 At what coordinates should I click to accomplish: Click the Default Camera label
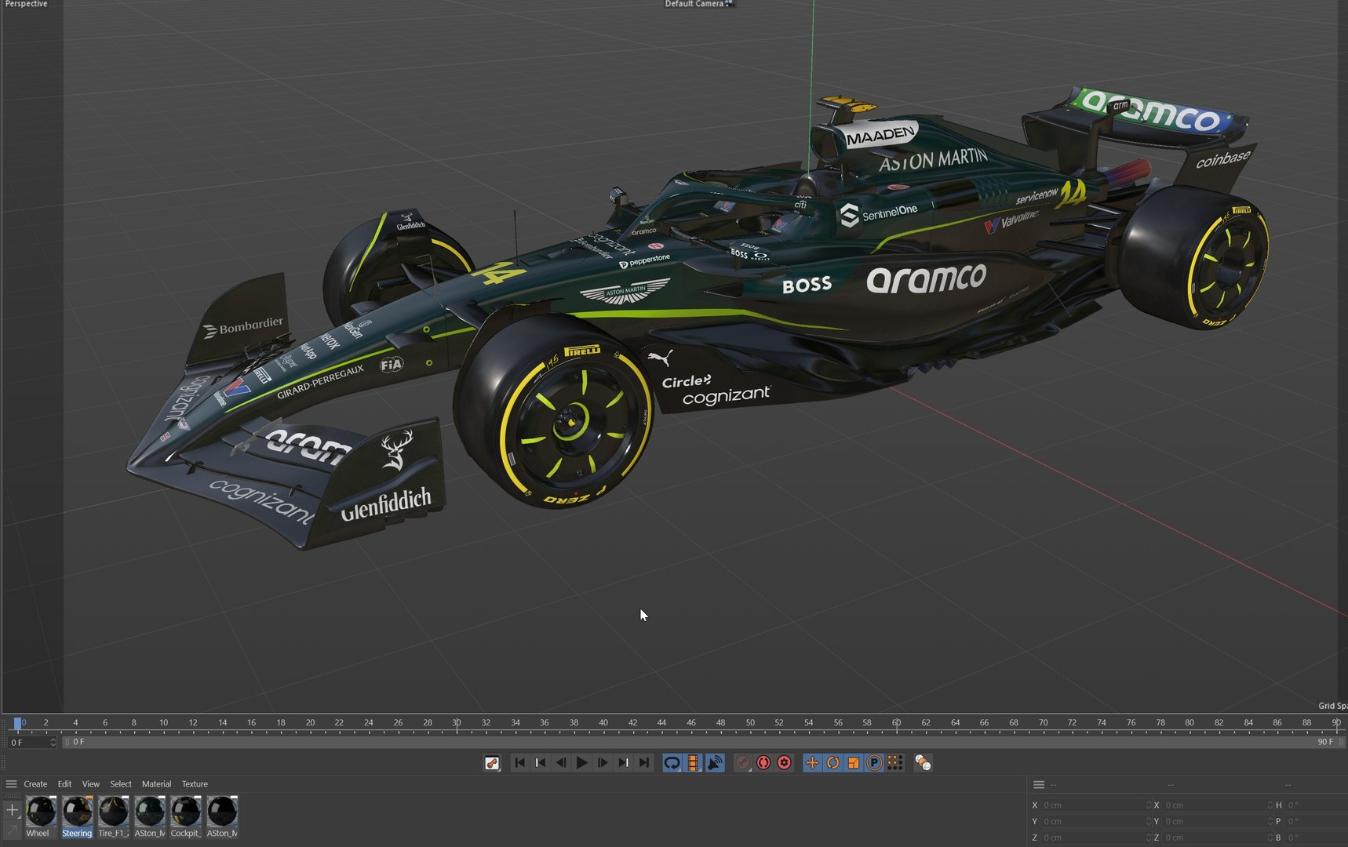(x=694, y=4)
